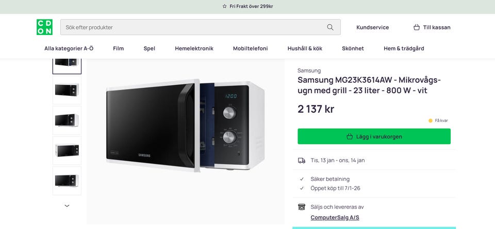Open the Hushåll & kök category

305,48
